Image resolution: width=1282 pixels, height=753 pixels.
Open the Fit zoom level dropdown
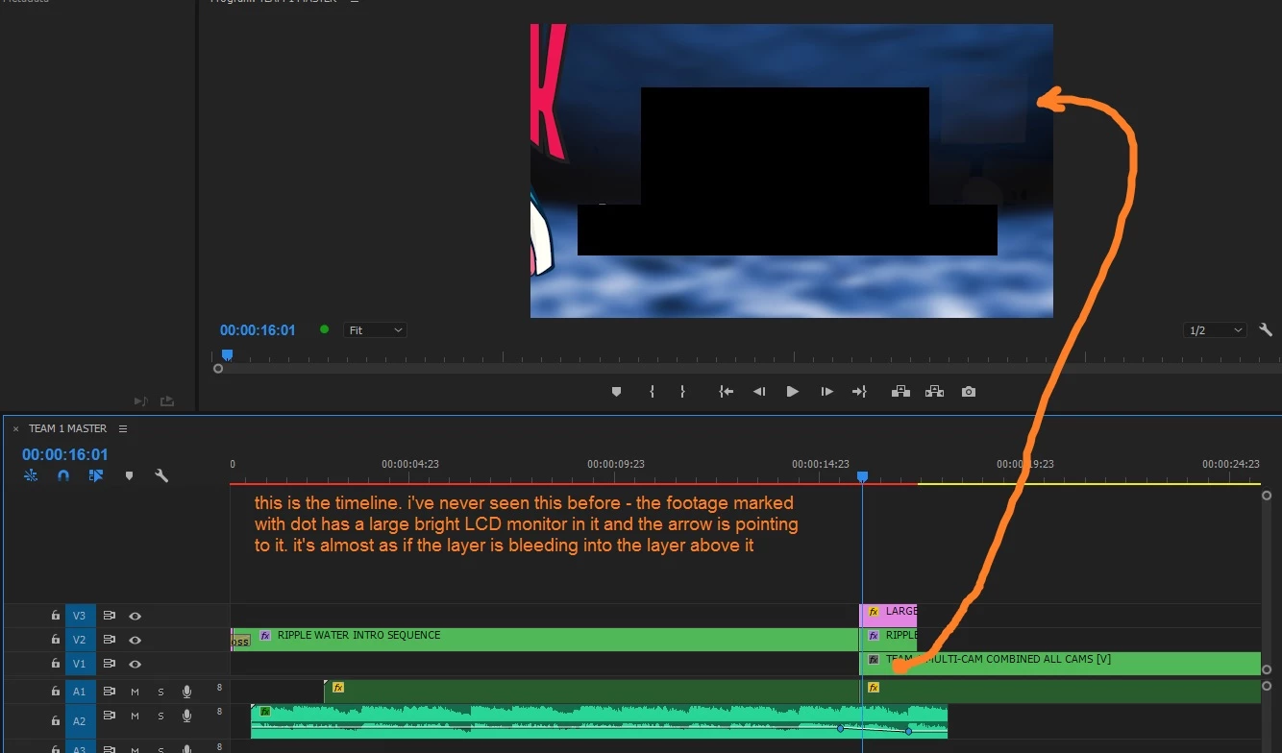pyautogui.click(x=375, y=329)
